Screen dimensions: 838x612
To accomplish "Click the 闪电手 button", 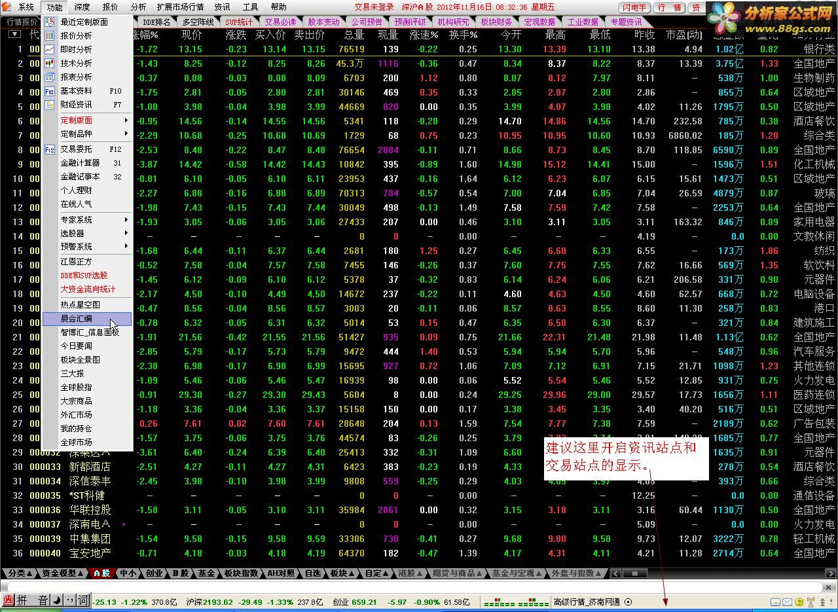I will (x=634, y=7).
